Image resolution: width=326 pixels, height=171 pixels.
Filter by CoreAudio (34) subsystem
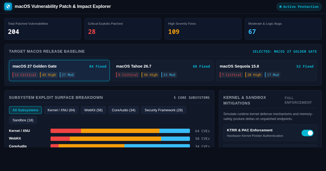click(124, 110)
